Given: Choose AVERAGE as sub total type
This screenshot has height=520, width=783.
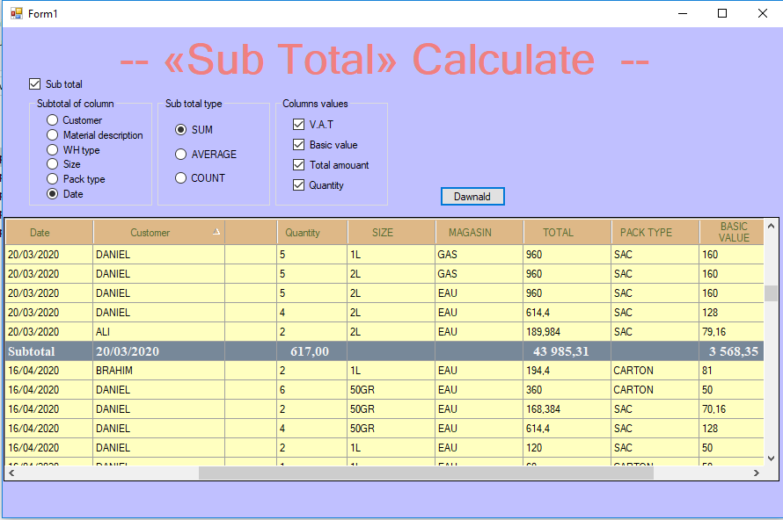Looking at the screenshot, I should 180,154.
